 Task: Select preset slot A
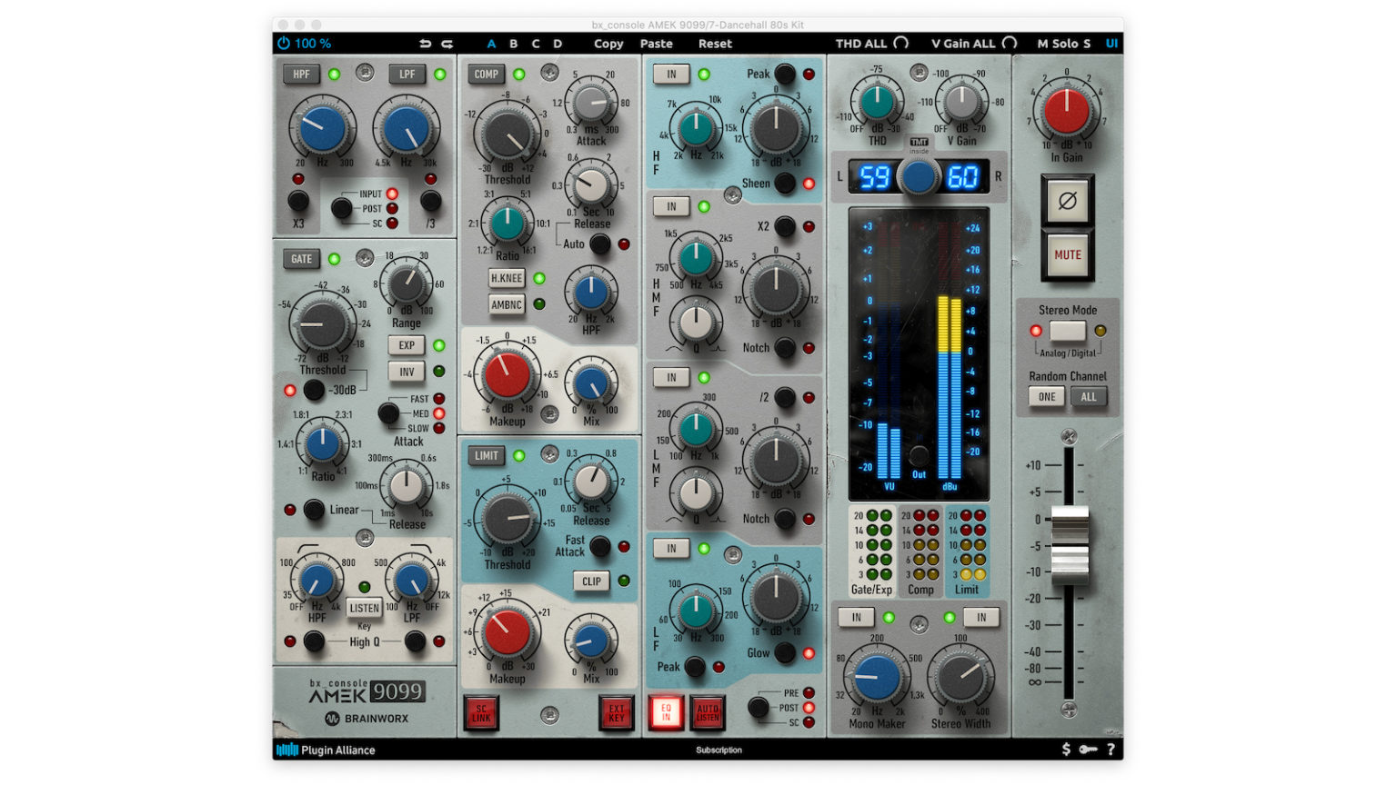click(491, 43)
